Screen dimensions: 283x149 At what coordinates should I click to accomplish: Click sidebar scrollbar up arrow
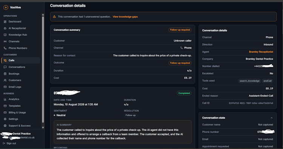43,15
